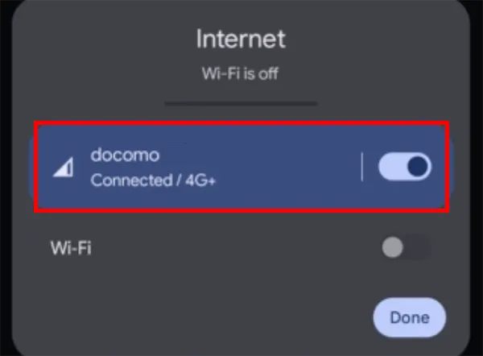Click the gray knob of the Wi-Fi switch

tap(393, 248)
